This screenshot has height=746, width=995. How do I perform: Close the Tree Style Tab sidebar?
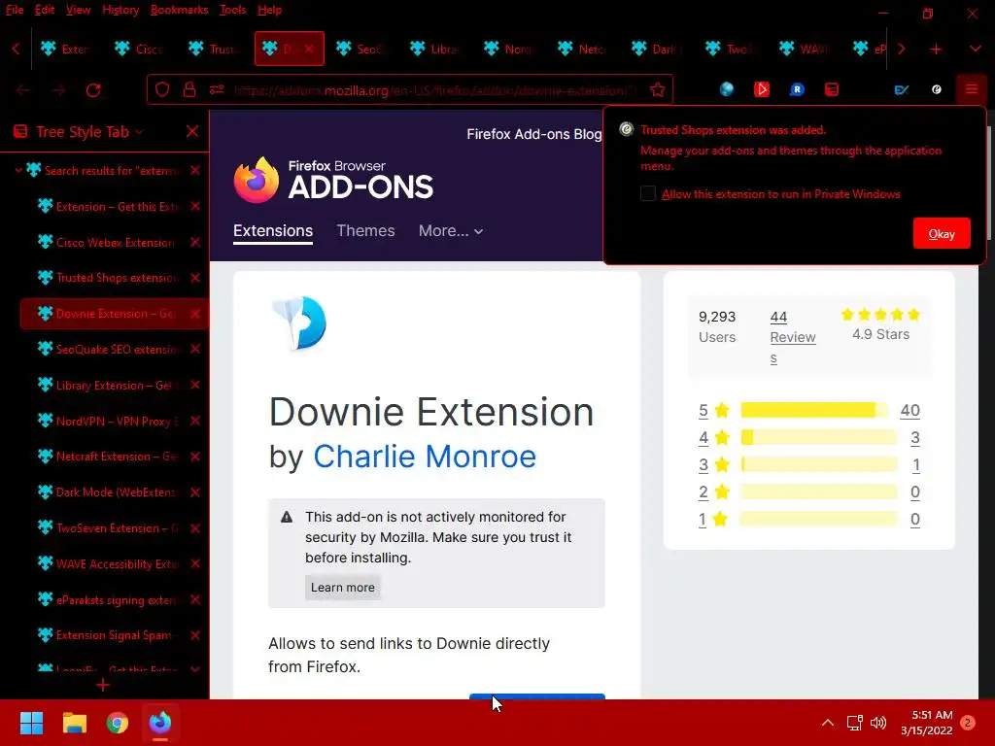click(192, 131)
